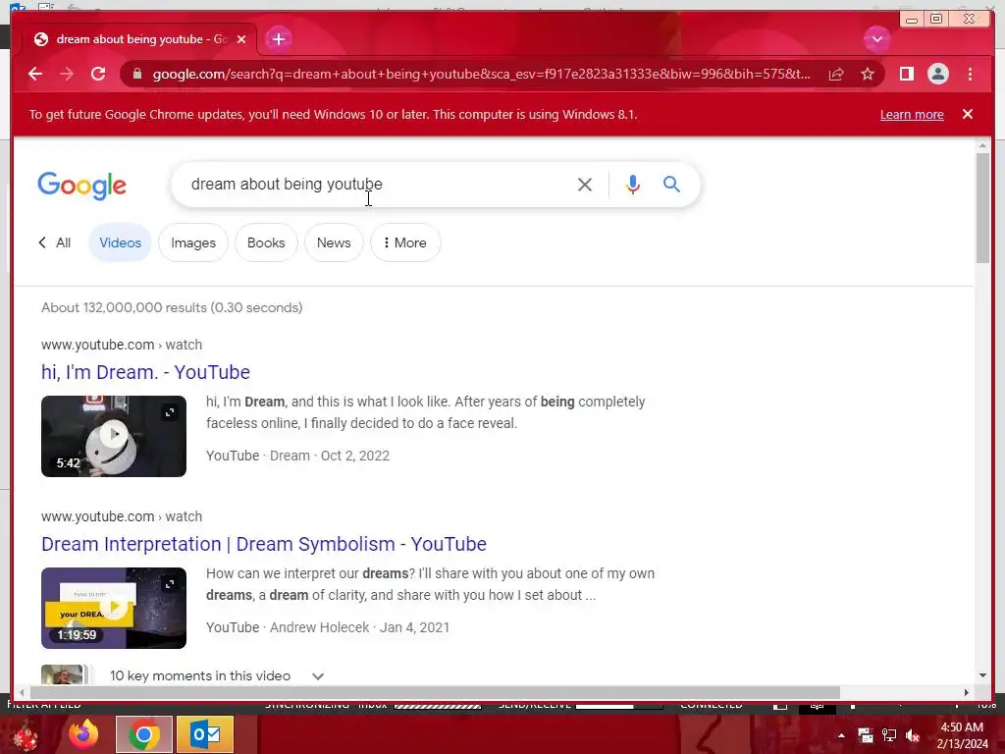Click 'YouTube · Andrew Holecek · Jan 4, 2021' text

(x=328, y=627)
